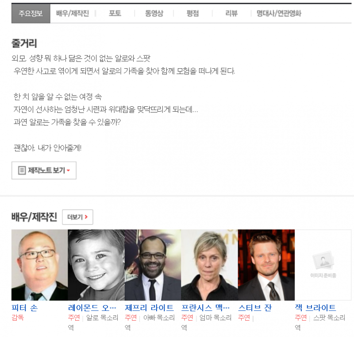The width and height of the screenshot is (354, 337).
Task: Select 제프리 라이트's portrait thumbnail
Action: tap(153, 265)
